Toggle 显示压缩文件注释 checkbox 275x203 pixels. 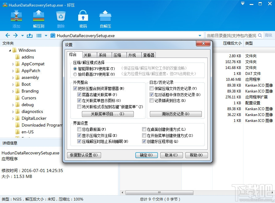pos(79,136)
